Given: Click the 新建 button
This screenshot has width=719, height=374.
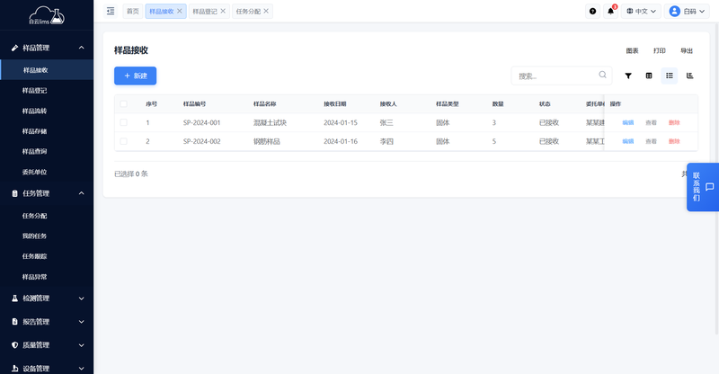Looking at the screenshot, I should (135, 76).
